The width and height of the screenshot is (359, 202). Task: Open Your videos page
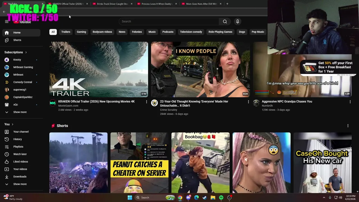point(21,169)
